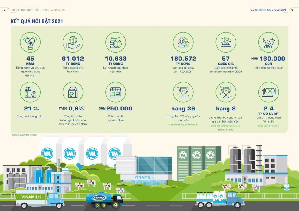299x211 pixels.
Task: Select the stacked coins profit icon
Action: coord(115,42)
